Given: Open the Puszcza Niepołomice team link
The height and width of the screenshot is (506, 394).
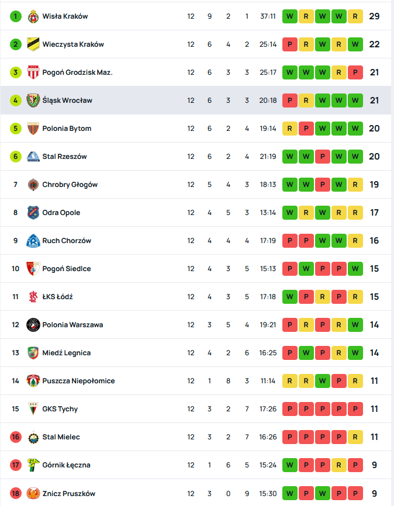Looking at the screenshot, I should 78,381.
